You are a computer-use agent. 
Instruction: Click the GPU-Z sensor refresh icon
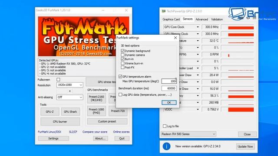point(248,18)
